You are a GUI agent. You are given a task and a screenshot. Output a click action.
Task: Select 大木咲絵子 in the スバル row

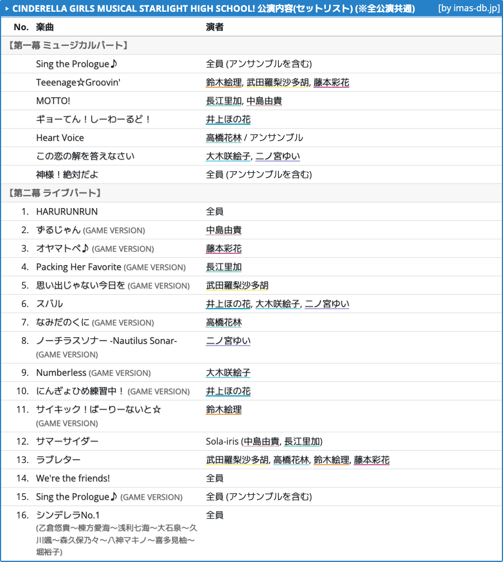click(278, 304)
